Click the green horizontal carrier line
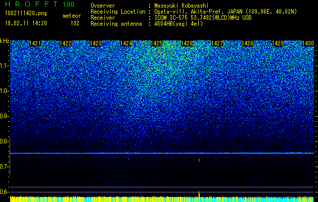Image resolution: width=318 pixels, height=202 pixels. (x=162, y=153)
